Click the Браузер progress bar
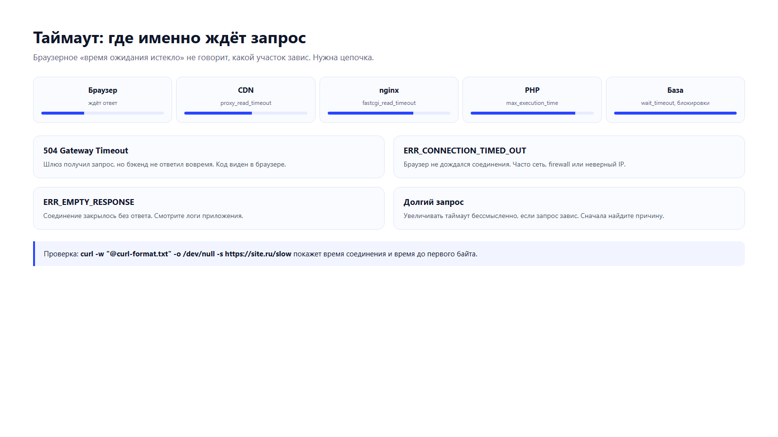 click(103, 113)
